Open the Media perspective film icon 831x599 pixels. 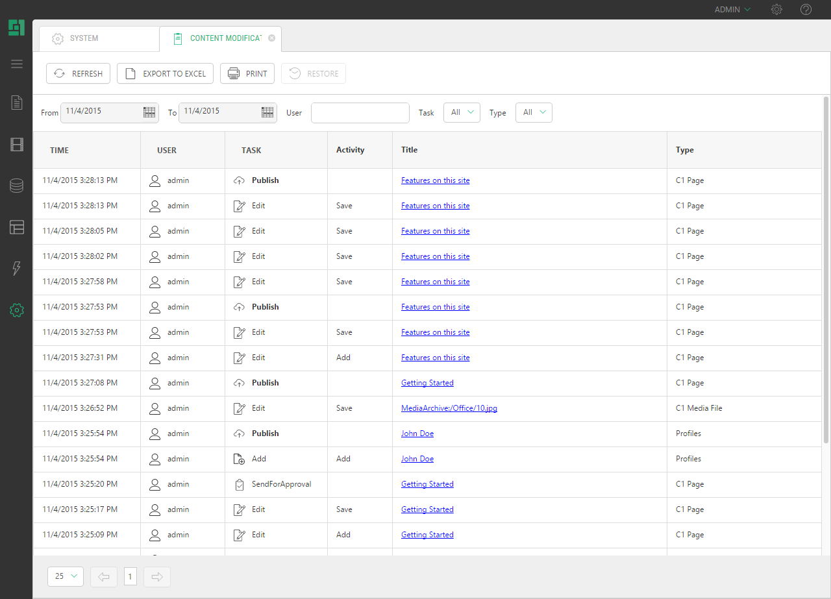coord(17,145)
